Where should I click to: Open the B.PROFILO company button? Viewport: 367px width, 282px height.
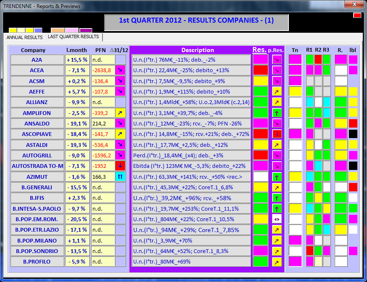pyautogui.click(x=37, y=262)
